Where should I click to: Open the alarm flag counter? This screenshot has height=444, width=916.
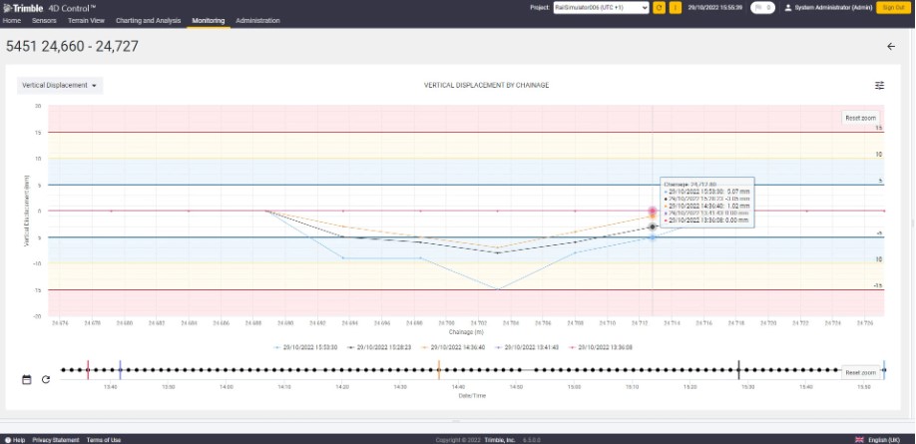pos(762,7)
